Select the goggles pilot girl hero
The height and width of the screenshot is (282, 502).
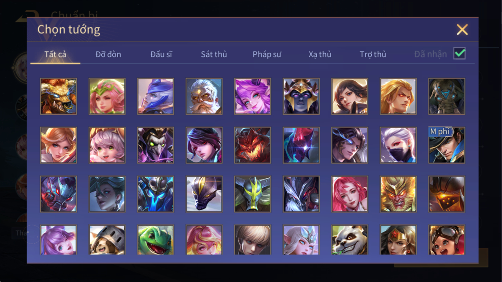click(x=447, y=240)
